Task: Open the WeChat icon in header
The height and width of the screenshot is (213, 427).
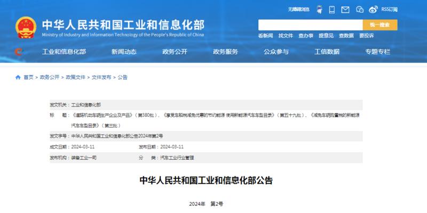Action: coord(360,10)
